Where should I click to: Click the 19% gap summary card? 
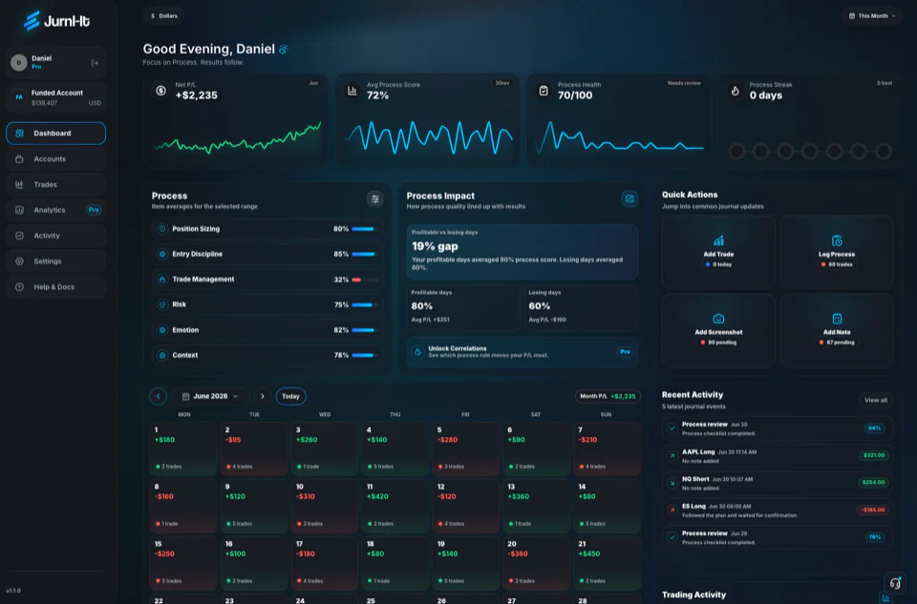(522, 252)
